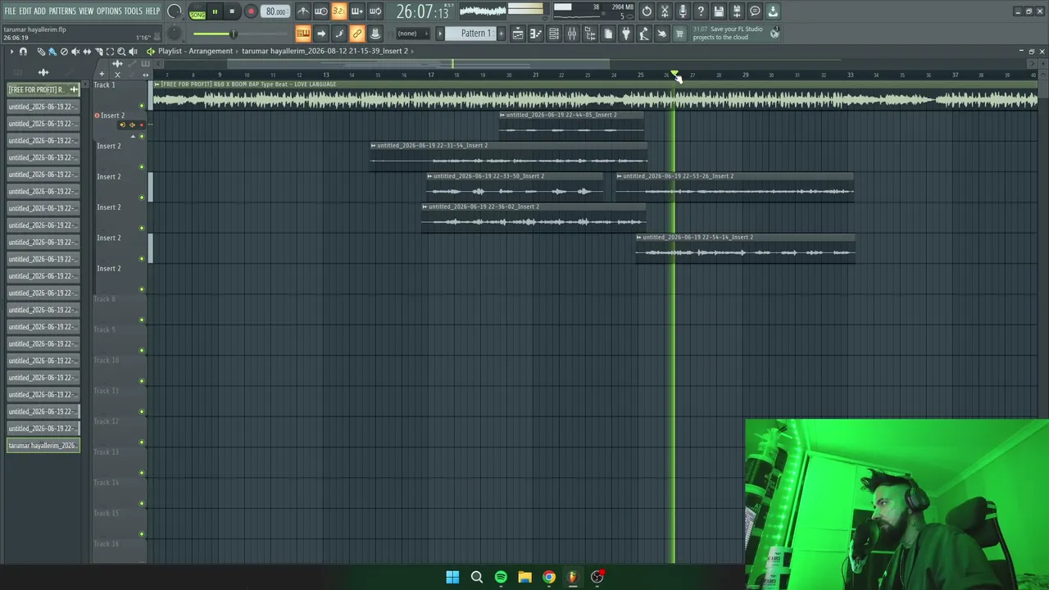The image size is (1049, 590).
Task: Open the Playlist - Arrangement breadcrumb menu
Action: (195, 51)
